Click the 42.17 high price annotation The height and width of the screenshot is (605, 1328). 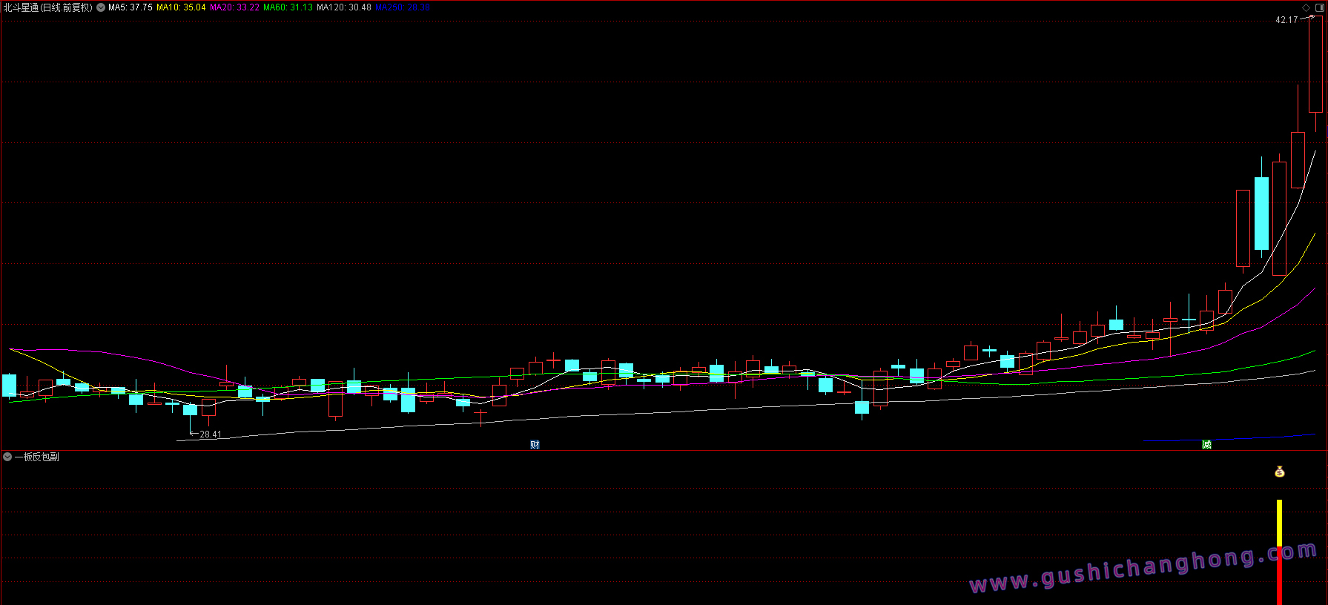pyautogui.click(x=1286, y=20)
